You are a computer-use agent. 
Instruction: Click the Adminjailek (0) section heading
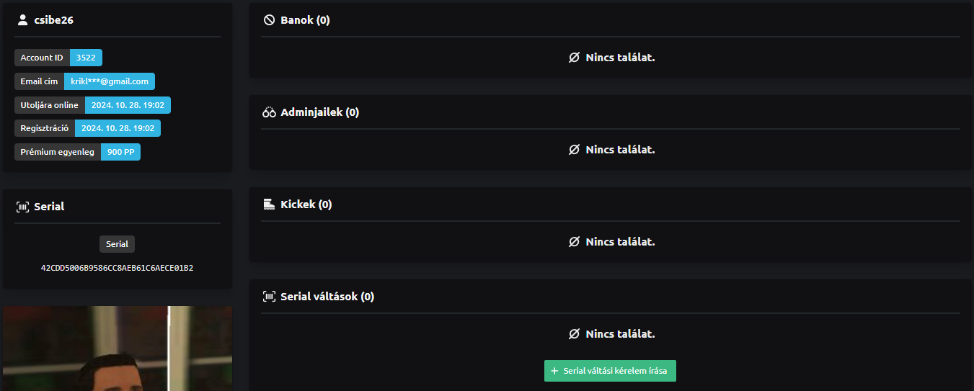[319, 112]
